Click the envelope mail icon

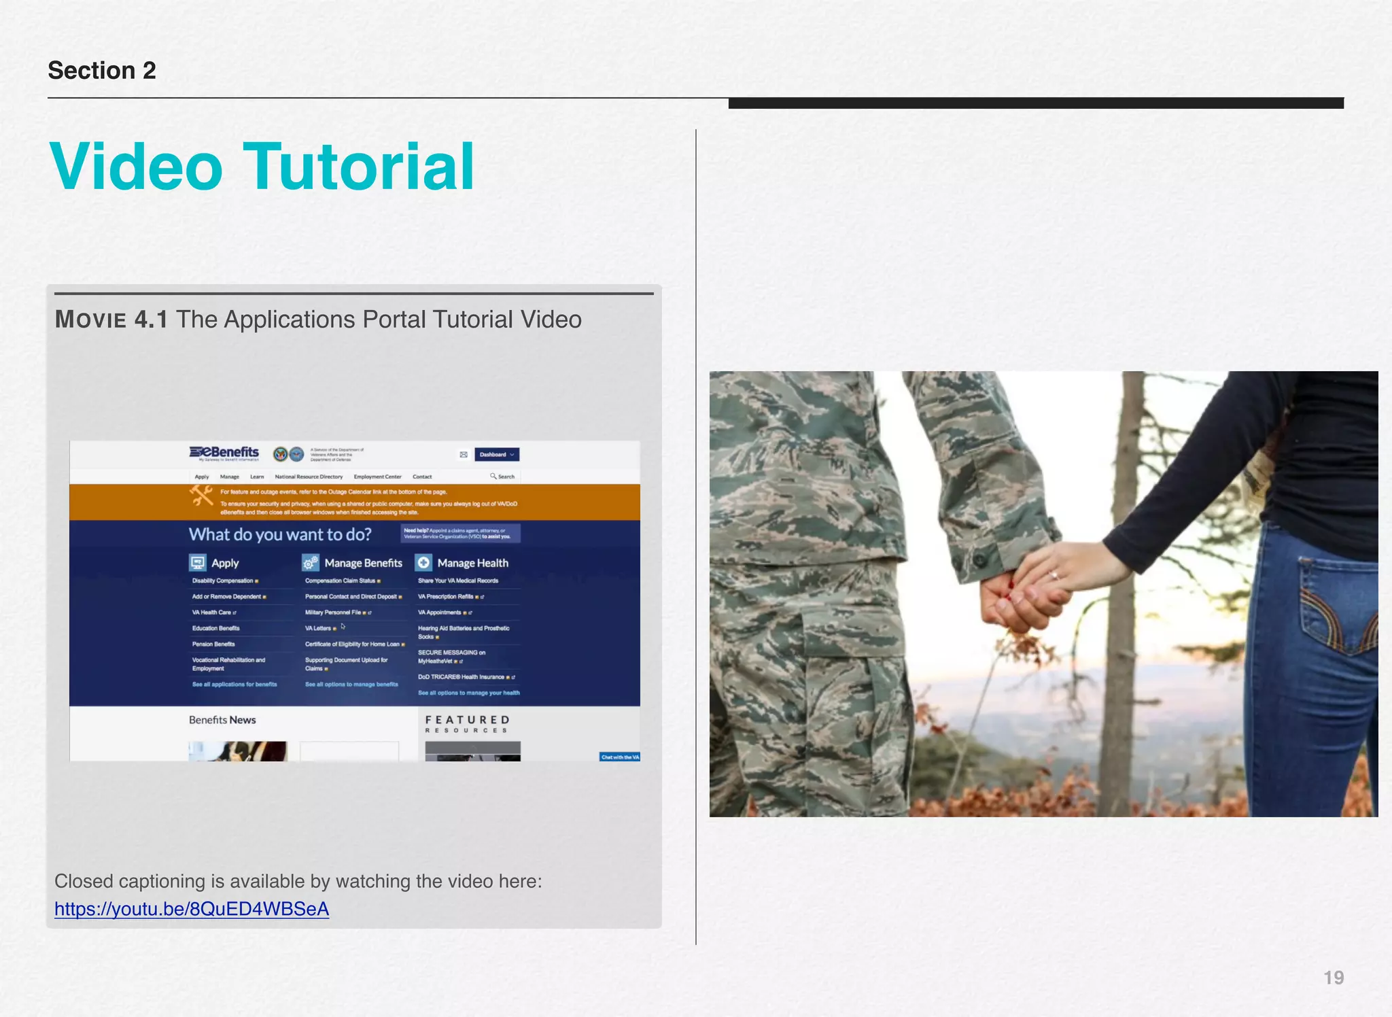(464, 455)
